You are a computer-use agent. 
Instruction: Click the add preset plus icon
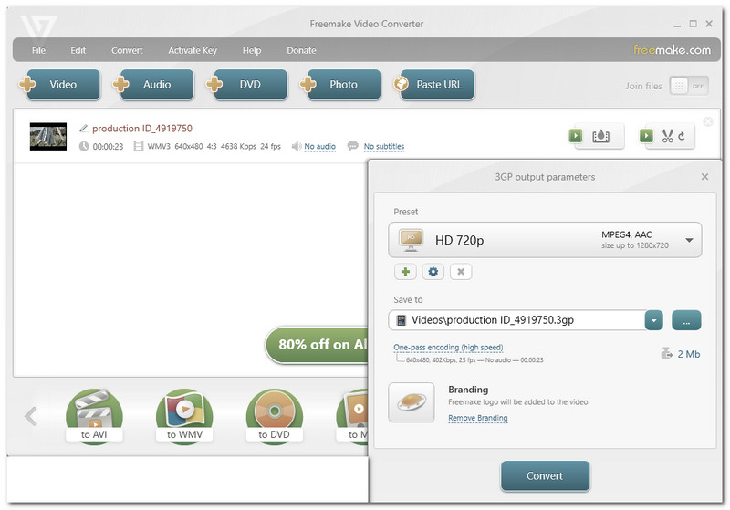coord(406,272)
